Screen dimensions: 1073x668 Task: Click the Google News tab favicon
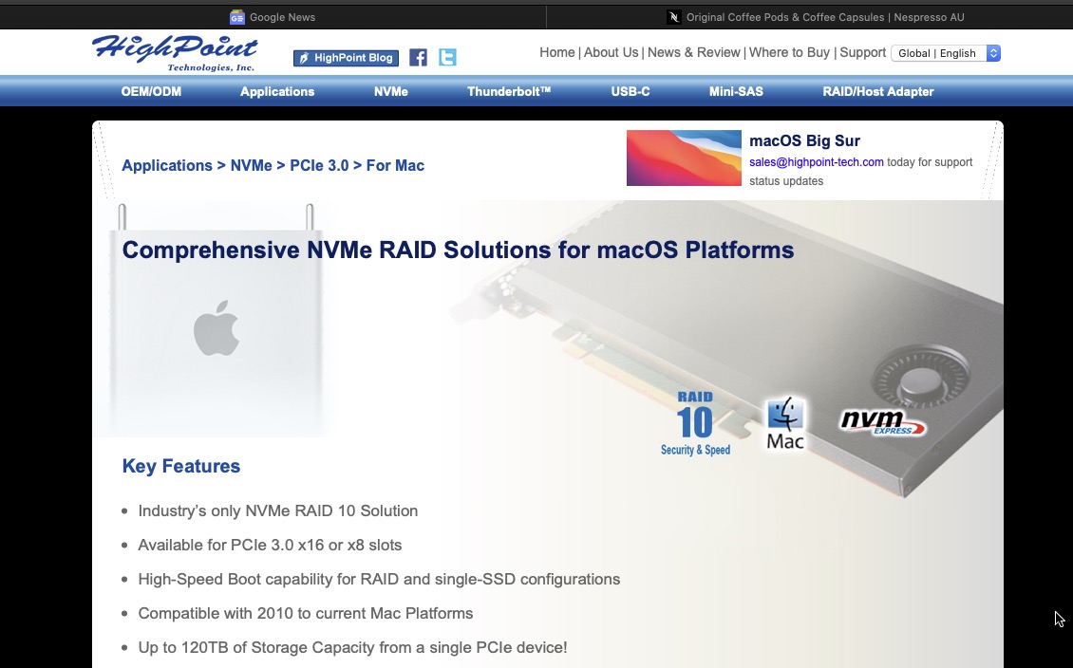click(x=236, y=17)
